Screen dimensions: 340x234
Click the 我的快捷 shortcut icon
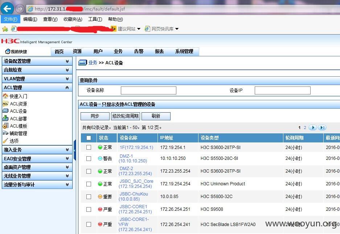(8, 52)
